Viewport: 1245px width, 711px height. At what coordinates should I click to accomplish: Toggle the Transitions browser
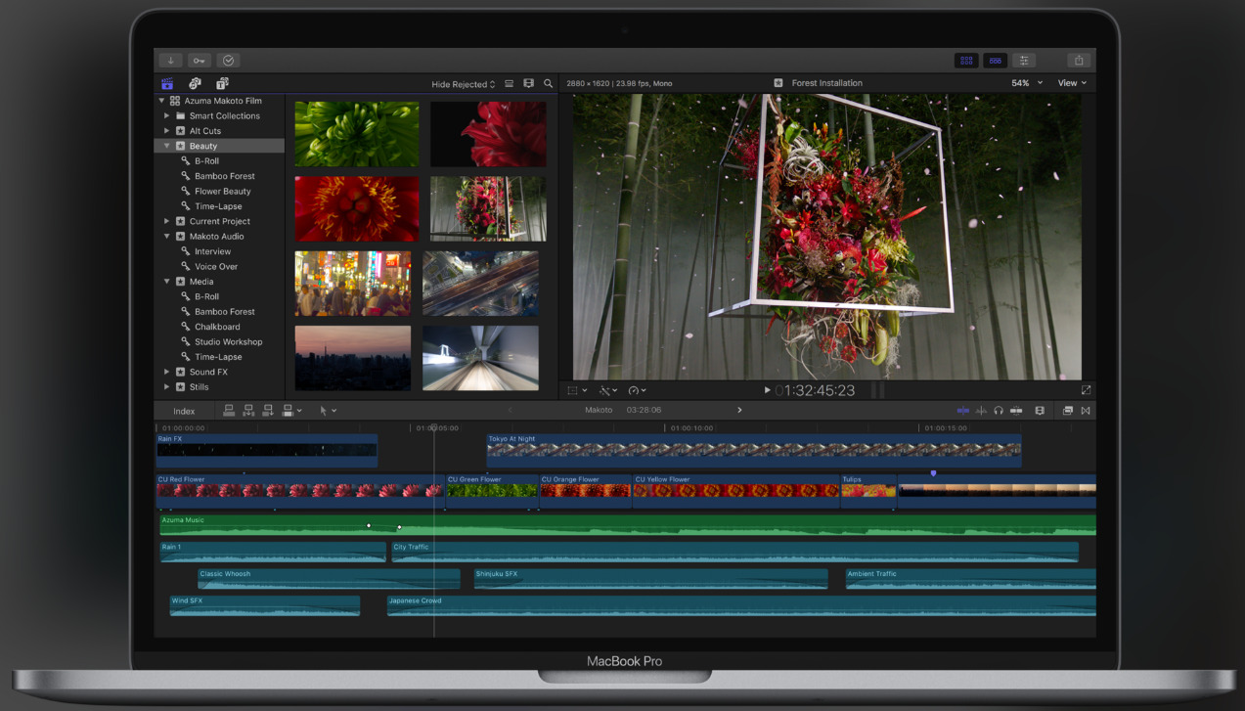(1086, 411)
